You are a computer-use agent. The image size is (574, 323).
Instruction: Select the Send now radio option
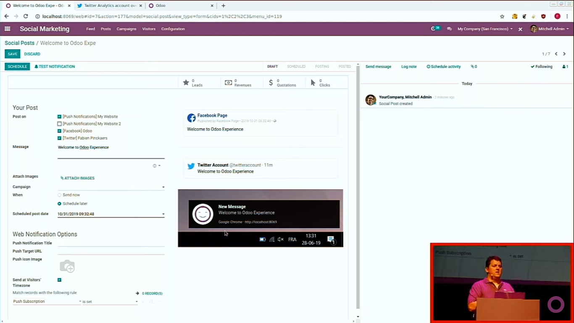[x=59, y=195]
